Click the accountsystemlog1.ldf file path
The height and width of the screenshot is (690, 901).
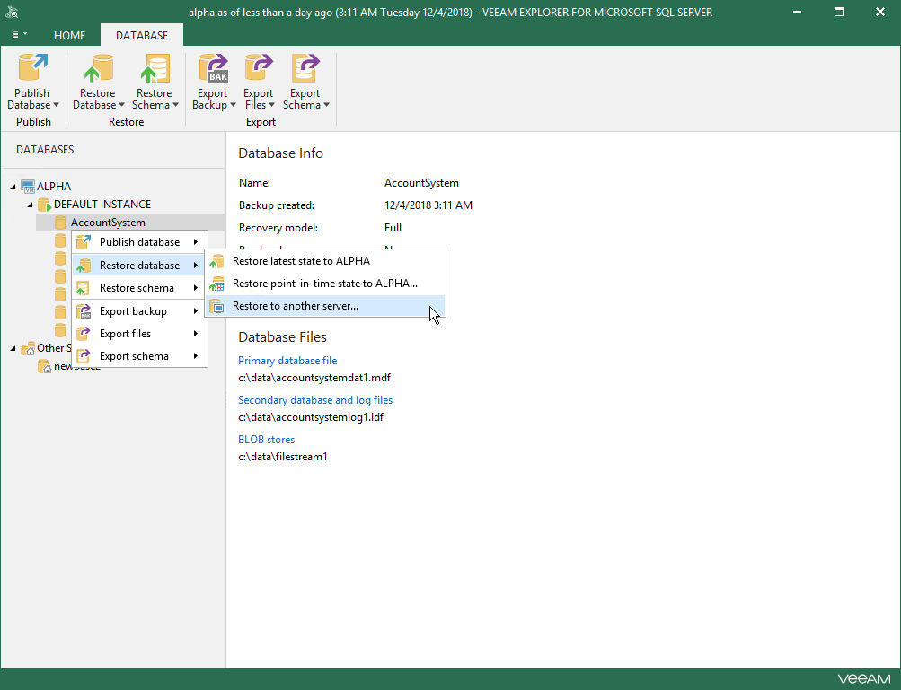(x=311, y=417)
